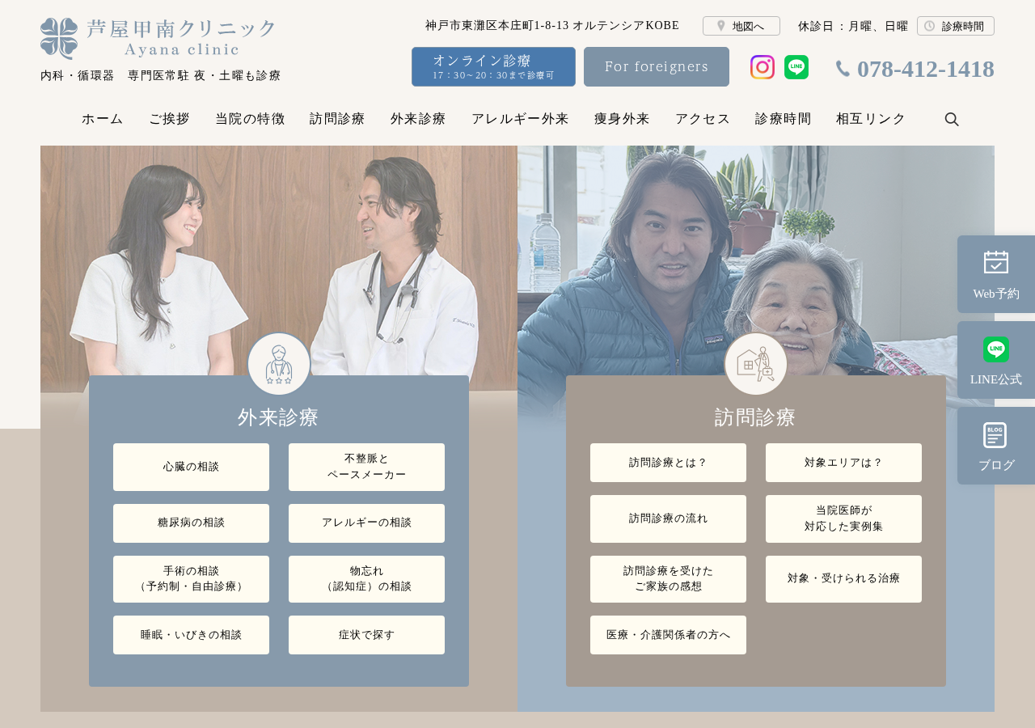Open 対象・受けられる治療 button

tap(843, 579)
